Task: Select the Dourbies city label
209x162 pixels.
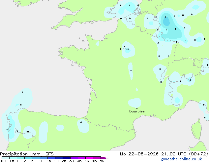Action: point(137,111)
